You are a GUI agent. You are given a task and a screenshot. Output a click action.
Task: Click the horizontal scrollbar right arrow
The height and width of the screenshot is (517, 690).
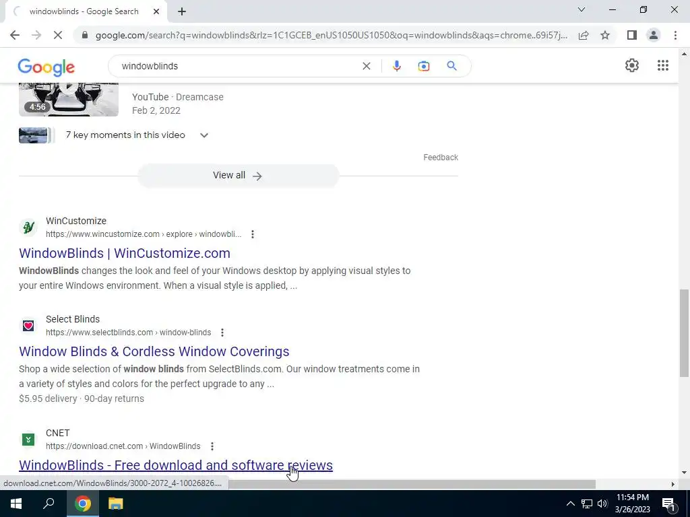672,484
